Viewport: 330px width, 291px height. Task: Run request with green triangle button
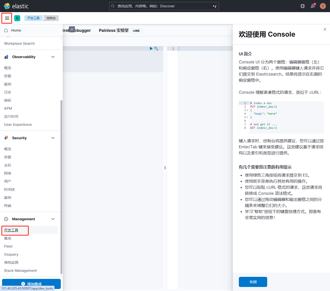[151, 48]
